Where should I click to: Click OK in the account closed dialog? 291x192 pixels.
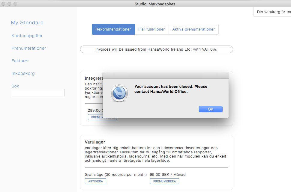[x=211, y=109]
